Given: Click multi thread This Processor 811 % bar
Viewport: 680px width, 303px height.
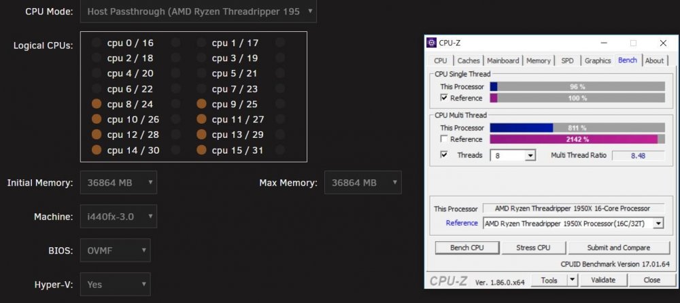Looking at the screenshot, I should [577, 128].
